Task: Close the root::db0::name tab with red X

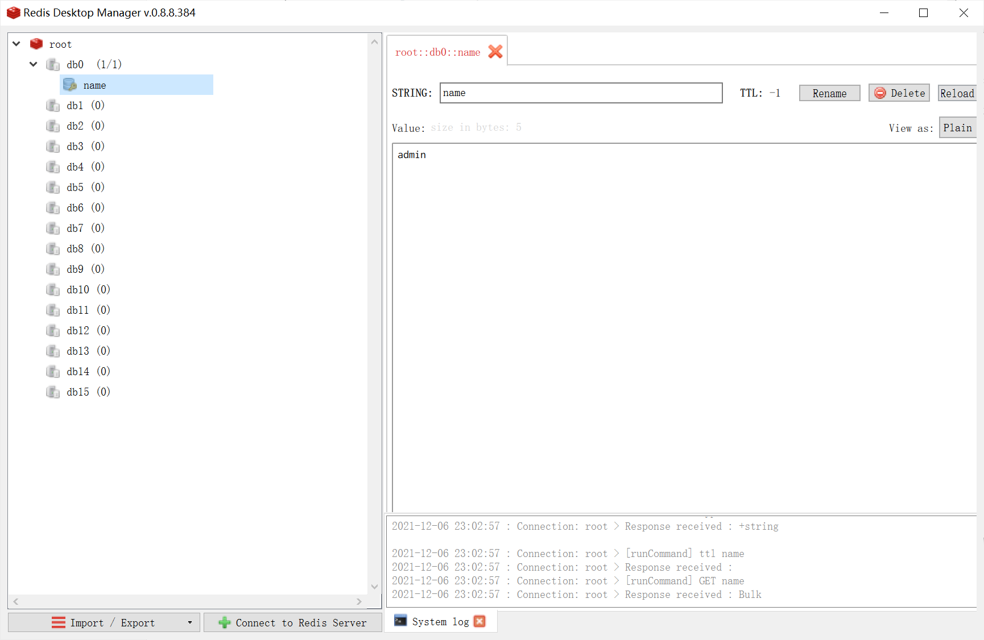Action: pyautogui.click(x=495, y=52)
